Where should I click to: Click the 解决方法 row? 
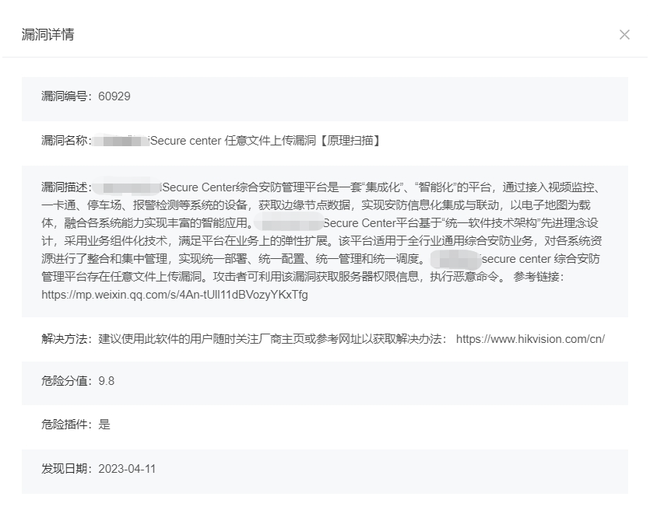pos(311,339)
